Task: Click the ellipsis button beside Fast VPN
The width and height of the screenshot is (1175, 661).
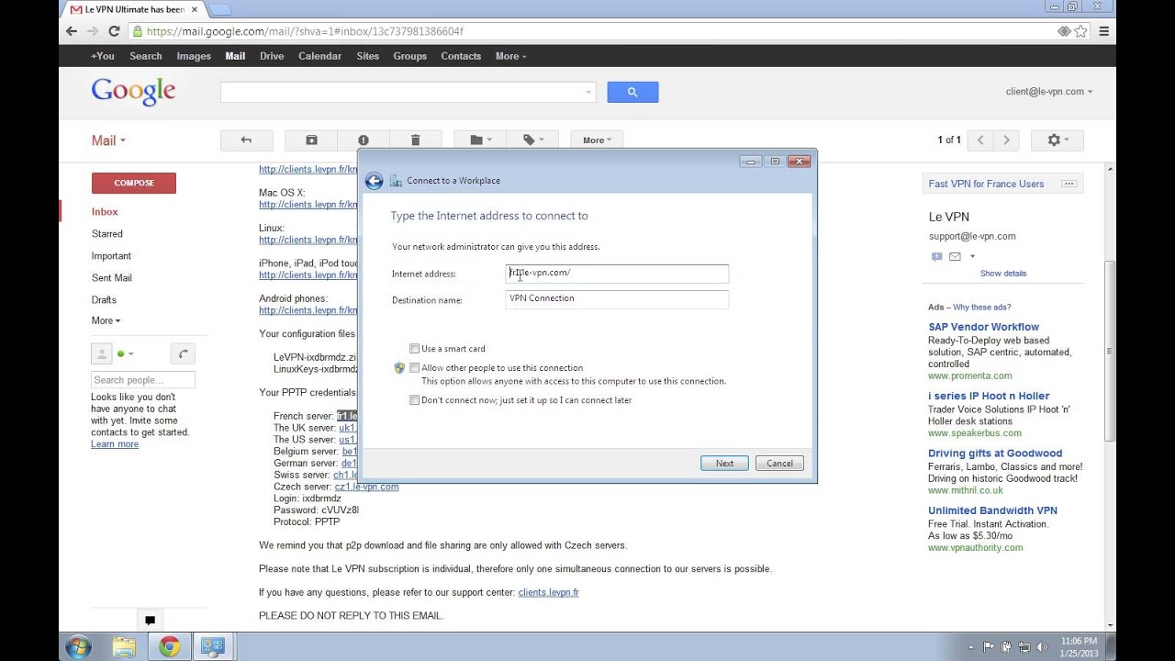Action: coord(1069,184)
